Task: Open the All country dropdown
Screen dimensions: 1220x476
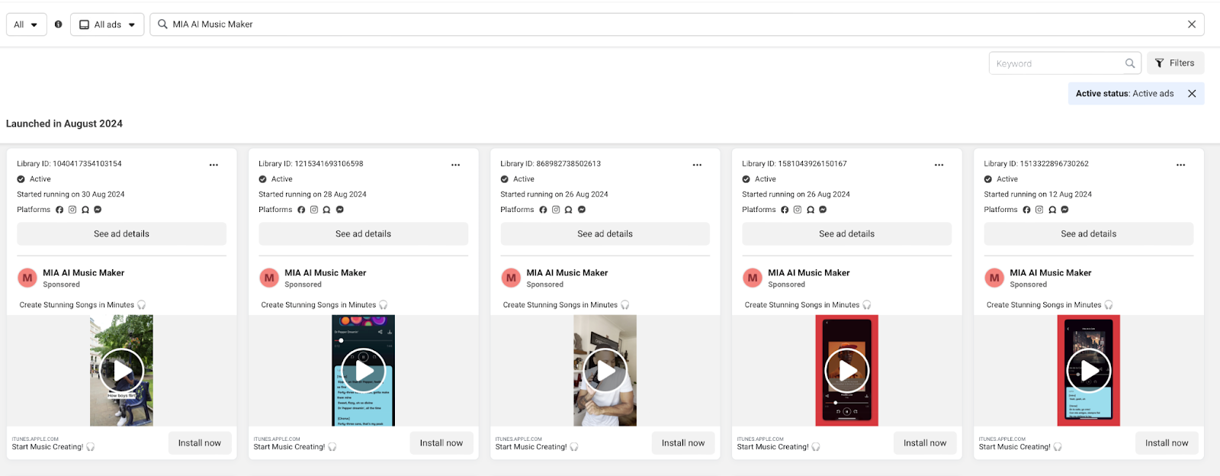Action: pos(27,24)
